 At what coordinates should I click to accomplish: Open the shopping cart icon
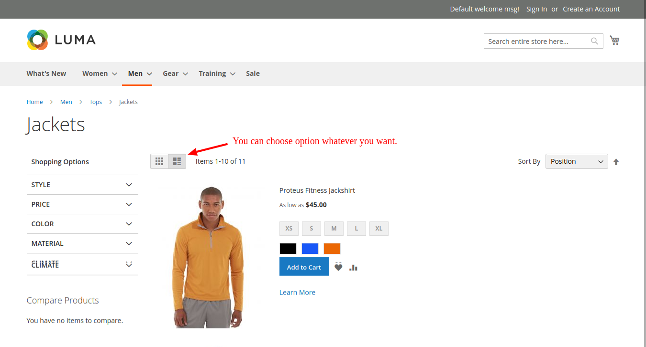click(615, 41)
